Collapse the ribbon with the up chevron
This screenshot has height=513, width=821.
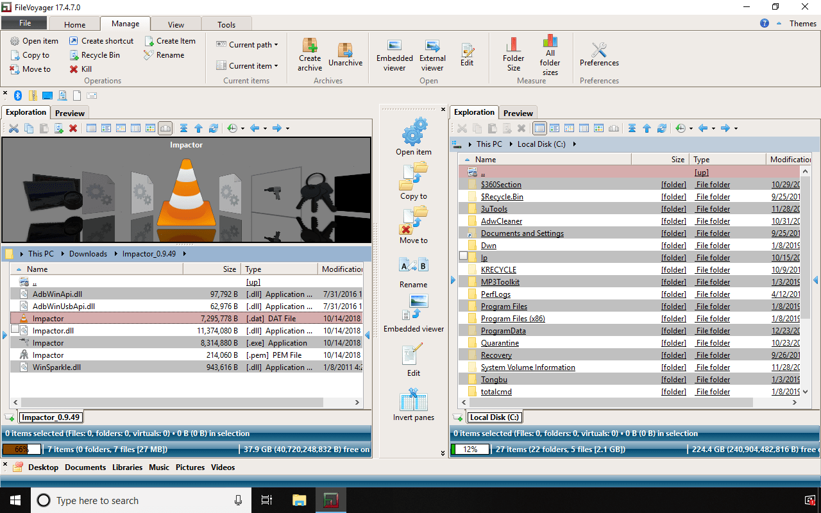pos(779,23)
